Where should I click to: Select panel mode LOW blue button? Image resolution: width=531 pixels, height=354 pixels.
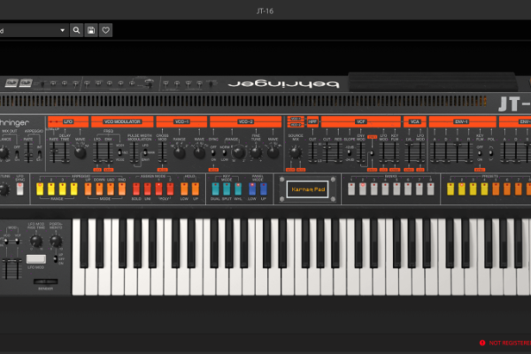tap(252, 189)
